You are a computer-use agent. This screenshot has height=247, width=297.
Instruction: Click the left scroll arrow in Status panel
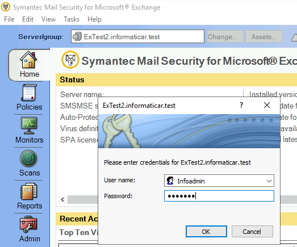pos(62,200)
